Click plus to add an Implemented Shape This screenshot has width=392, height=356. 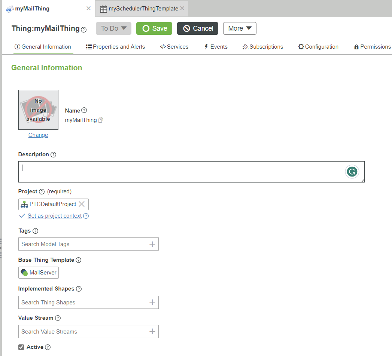tap(153, 302)
